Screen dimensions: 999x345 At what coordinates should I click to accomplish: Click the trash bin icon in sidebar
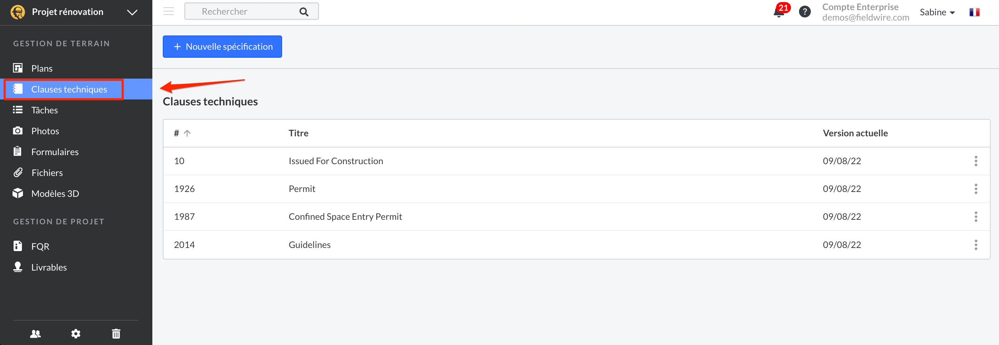pyautogui.click(x=116, y=334)
